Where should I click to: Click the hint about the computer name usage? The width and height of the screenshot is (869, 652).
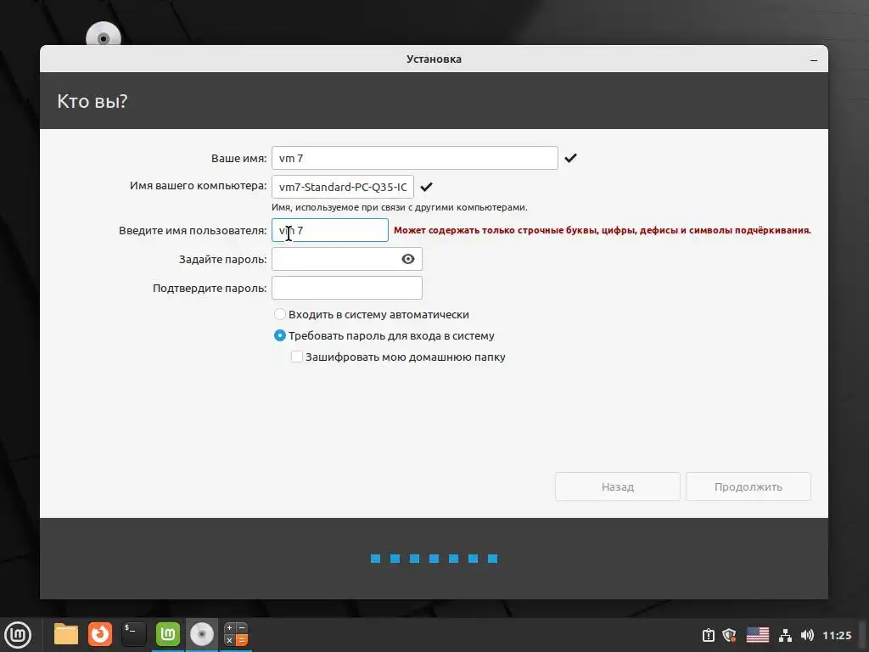point(400,207)
